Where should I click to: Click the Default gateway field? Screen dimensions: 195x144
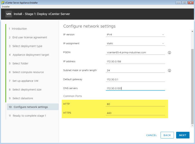tap(135, 79)
